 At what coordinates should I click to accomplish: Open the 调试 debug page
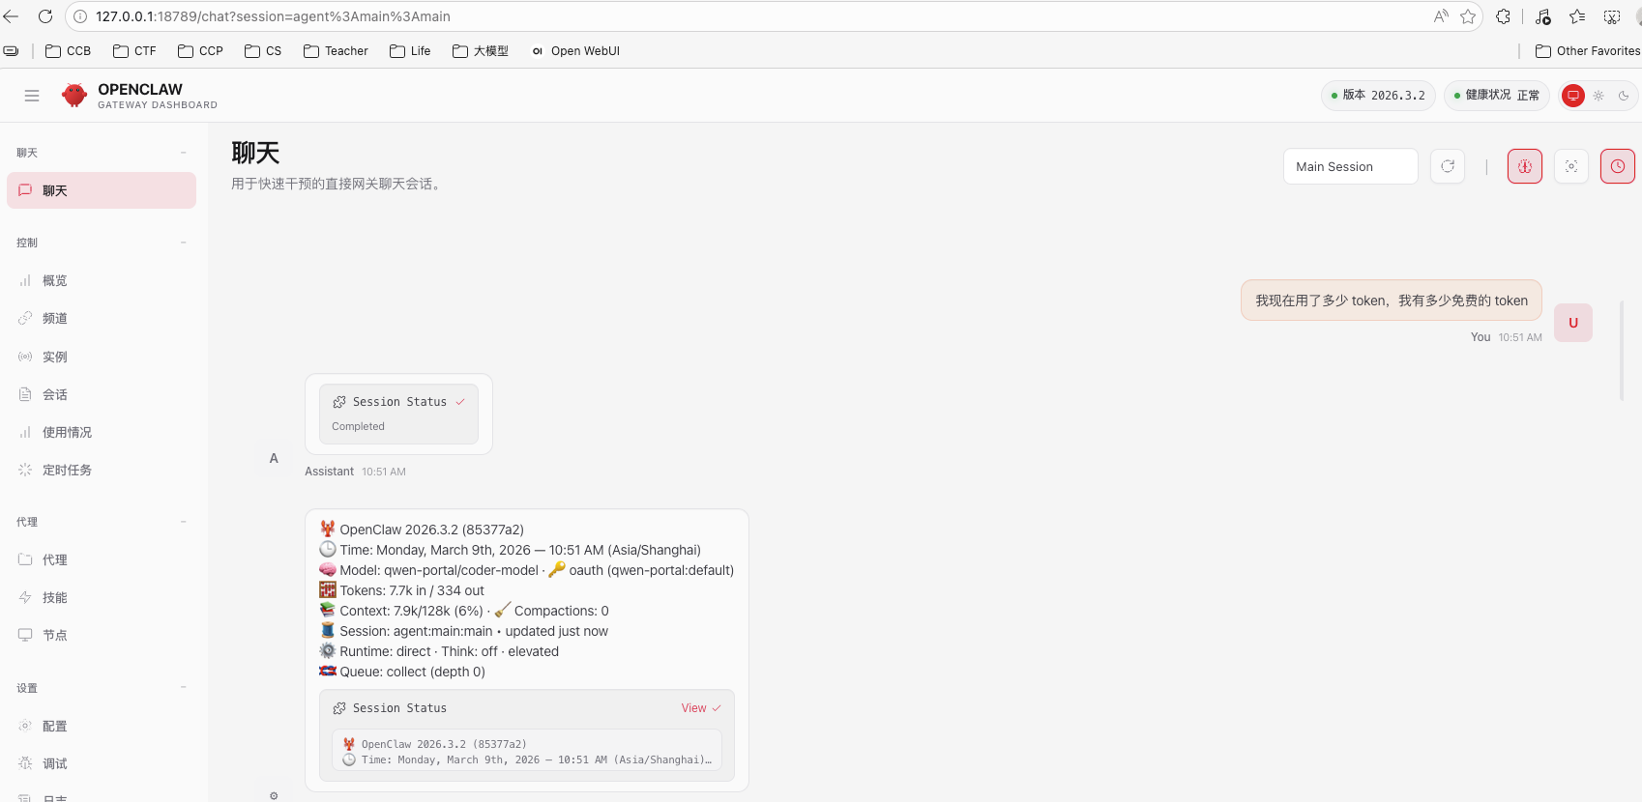(x=54, y=764)
